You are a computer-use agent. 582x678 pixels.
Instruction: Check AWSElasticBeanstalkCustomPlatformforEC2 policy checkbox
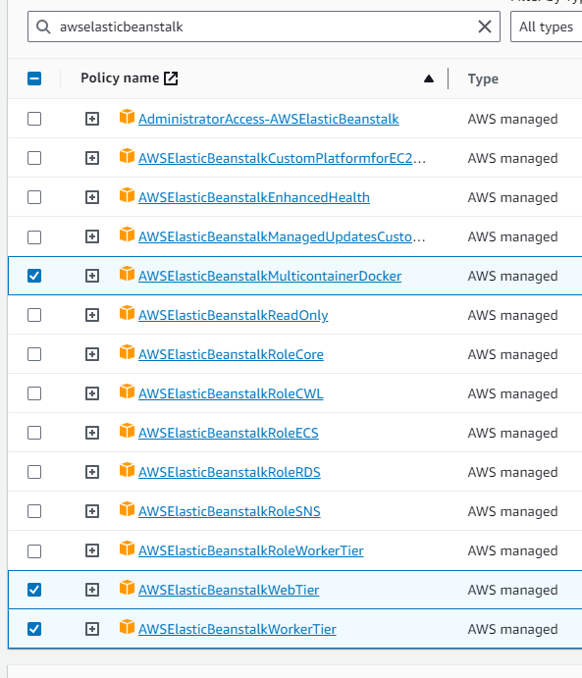coord(34,158)
